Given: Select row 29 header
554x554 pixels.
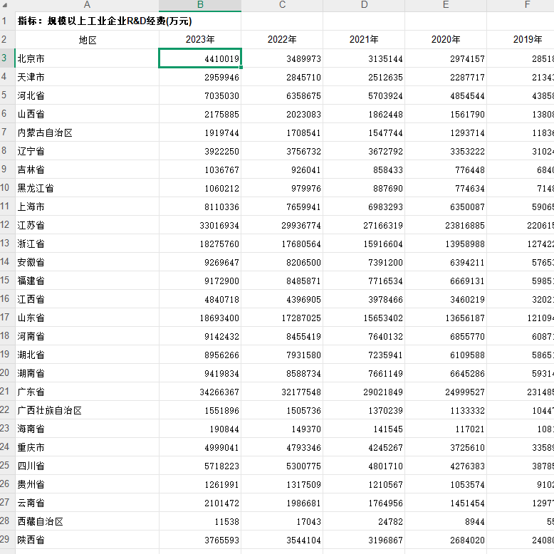Looking at the screenshot, I should [7, 540].
